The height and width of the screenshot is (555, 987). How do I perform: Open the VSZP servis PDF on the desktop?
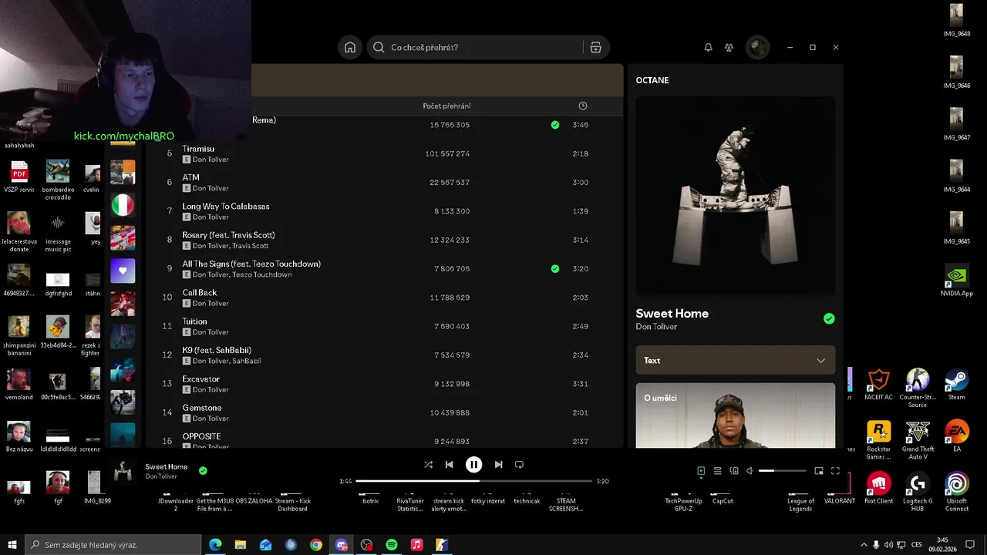pos(19,177)
